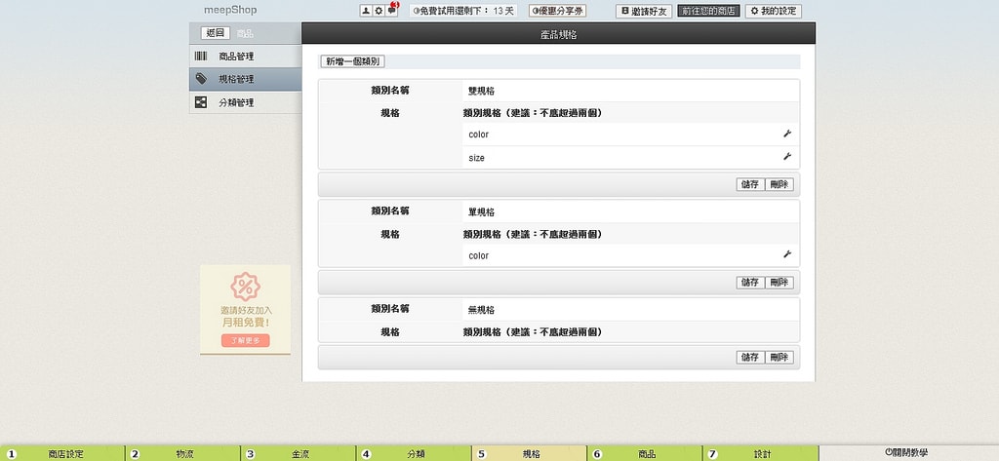Open the gear settings icon in top bar

(379, 11)
